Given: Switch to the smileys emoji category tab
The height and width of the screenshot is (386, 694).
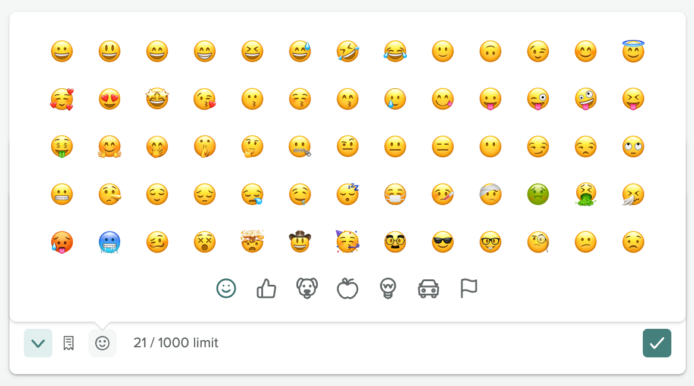Looking at the screenshot, I should (x=226, y=289).
